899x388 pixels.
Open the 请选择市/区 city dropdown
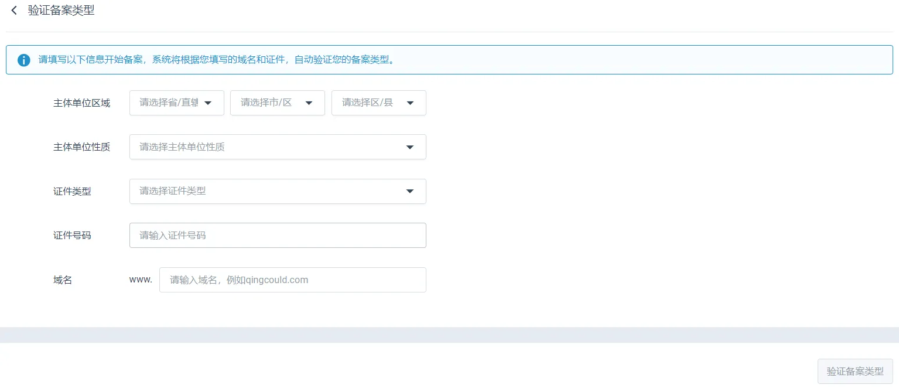coord(271,103)
